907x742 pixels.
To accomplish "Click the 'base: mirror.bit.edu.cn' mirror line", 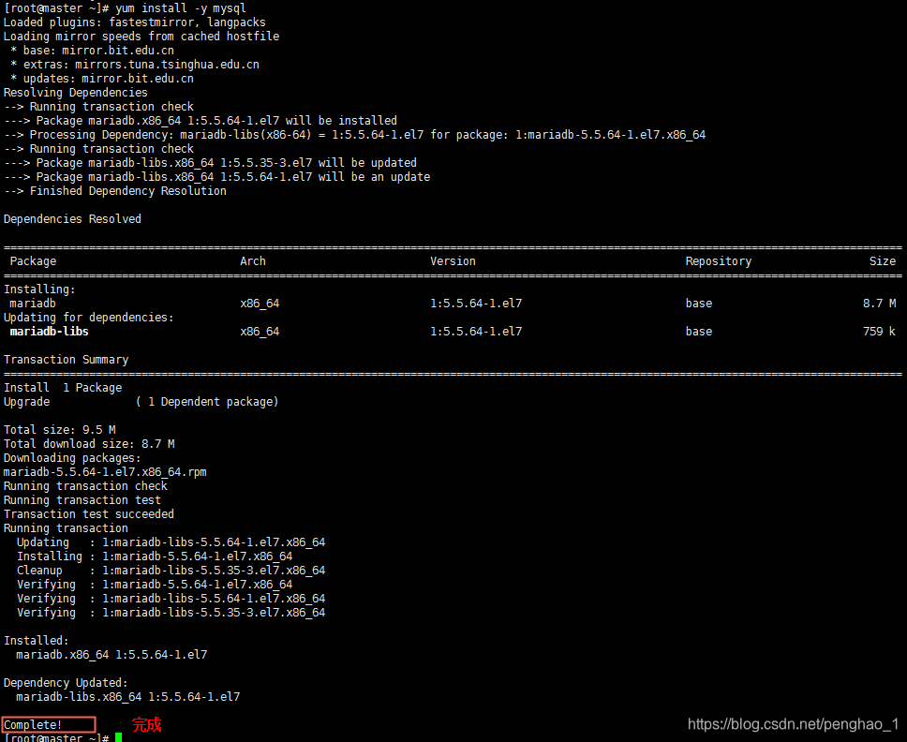I will 92,51.
